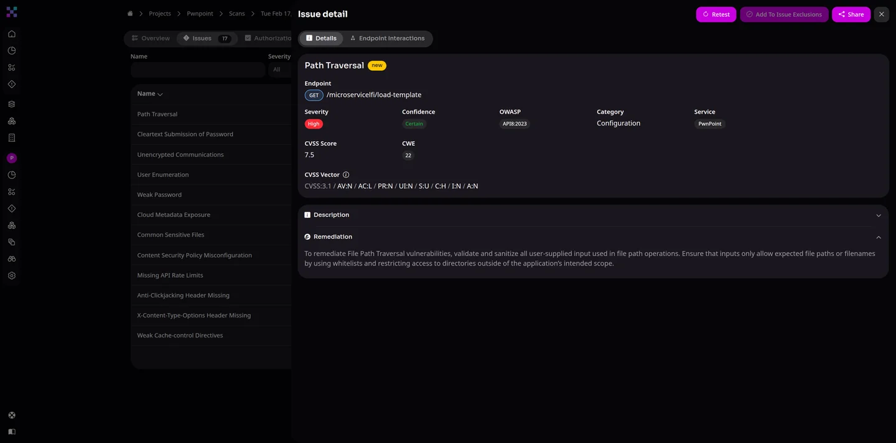Open the Severity filter dropdown
The width and height of the screenshot is (896, 443).
pos(279,70)
